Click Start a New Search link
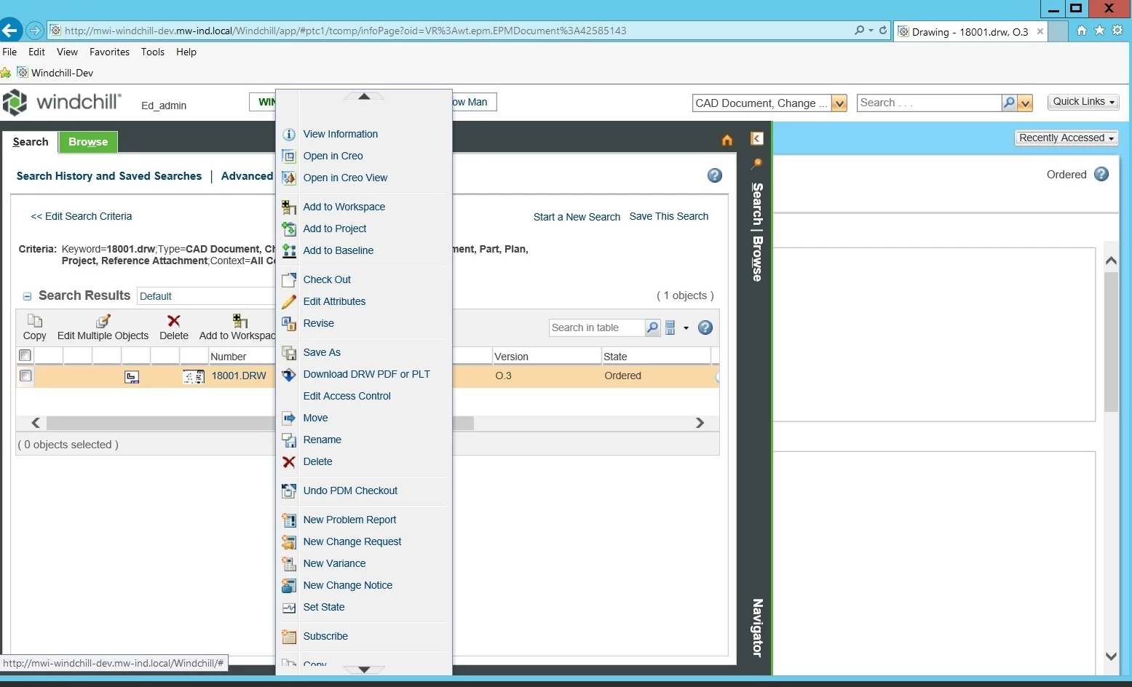 [577, 217]
